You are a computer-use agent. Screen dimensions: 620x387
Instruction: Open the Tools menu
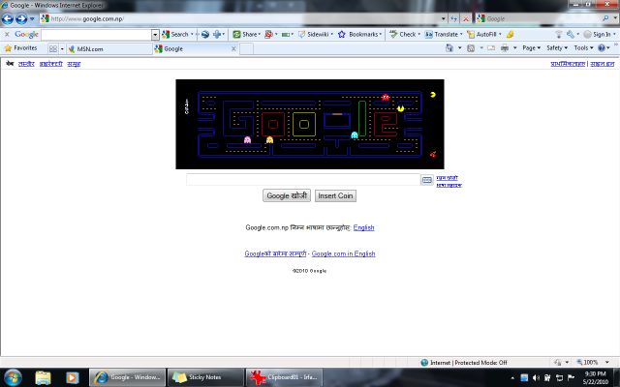583,48
